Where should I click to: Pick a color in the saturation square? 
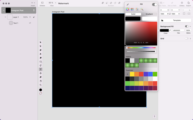coord(141,34)
